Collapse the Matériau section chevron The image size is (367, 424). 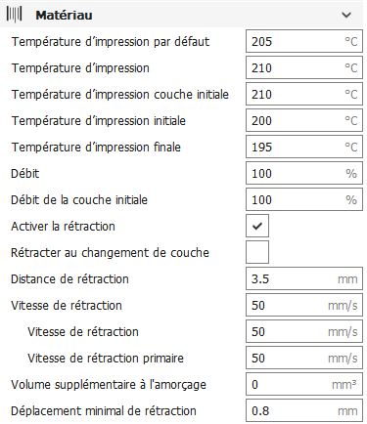[346, 15]
